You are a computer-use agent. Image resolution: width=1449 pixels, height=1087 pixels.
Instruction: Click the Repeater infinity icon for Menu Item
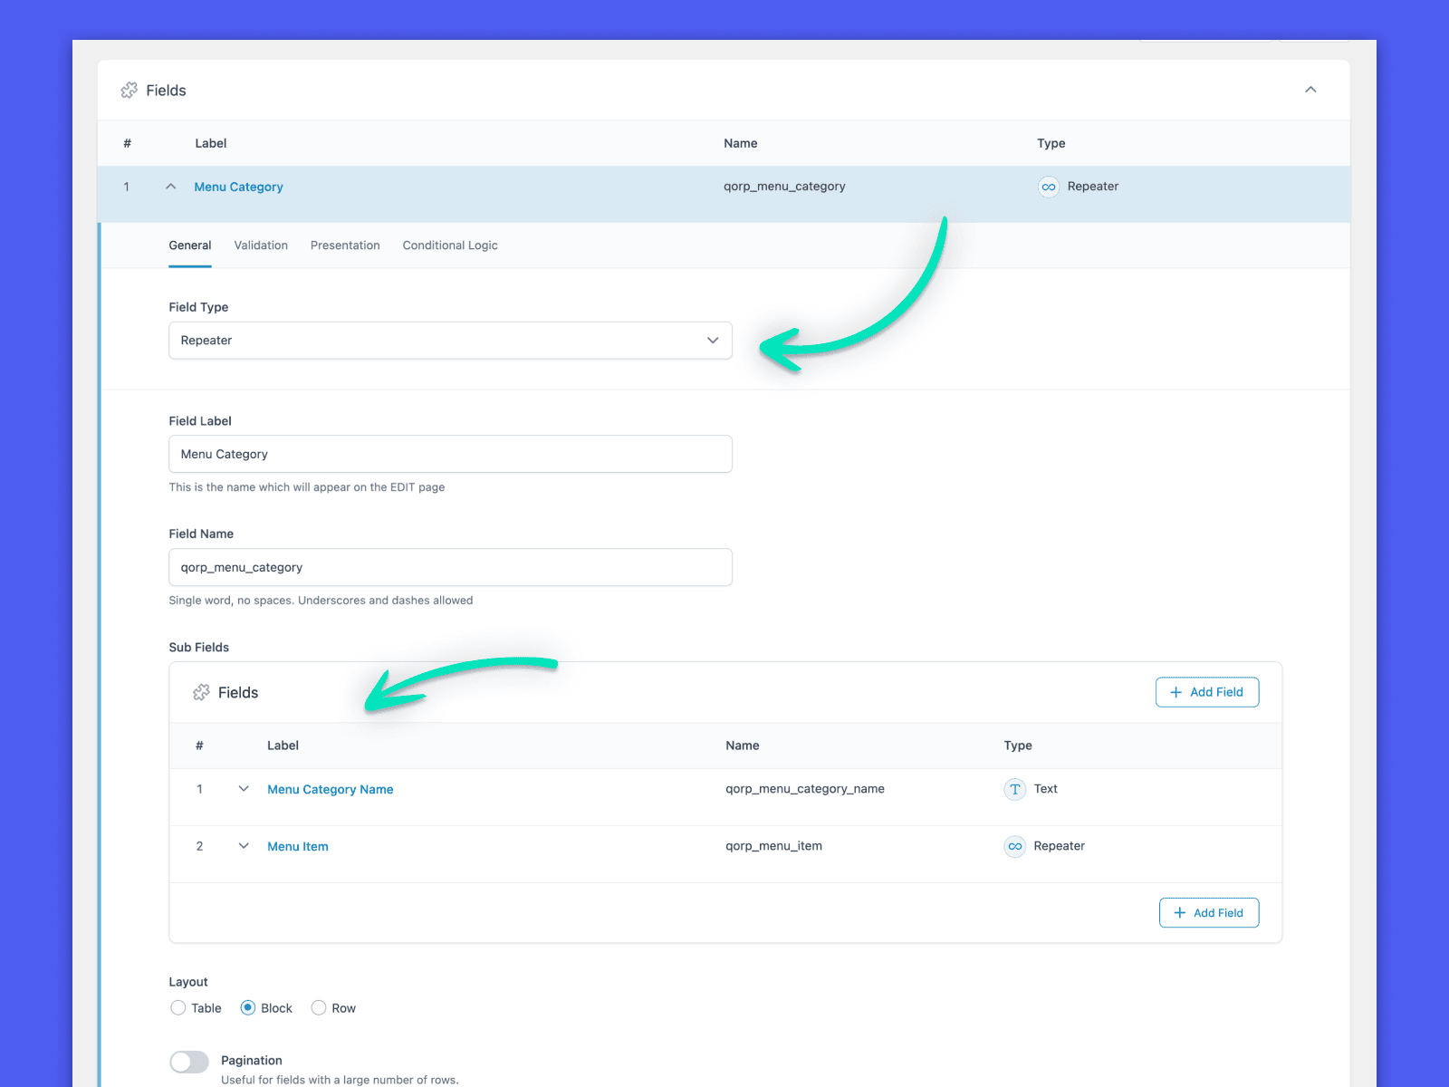point(1014,846)
